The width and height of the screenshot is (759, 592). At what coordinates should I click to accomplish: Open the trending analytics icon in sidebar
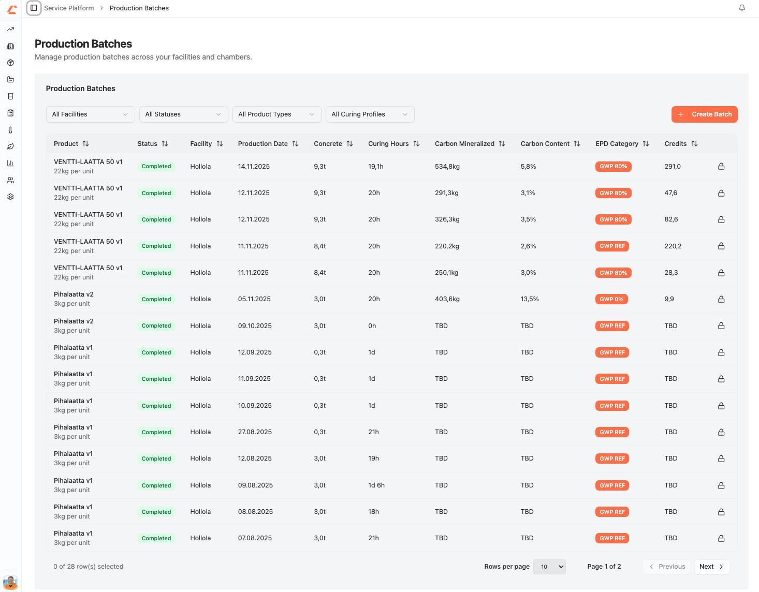pos(10,29)
